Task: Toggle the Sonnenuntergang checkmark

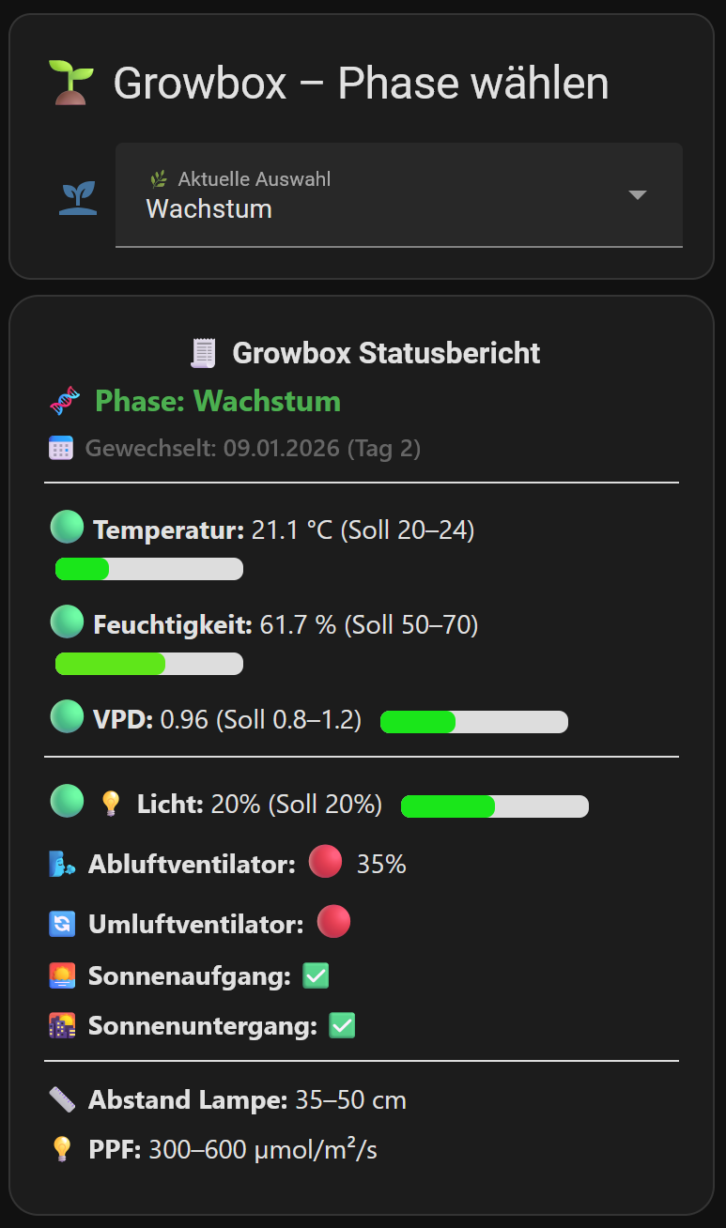Action: [341, 1025]
